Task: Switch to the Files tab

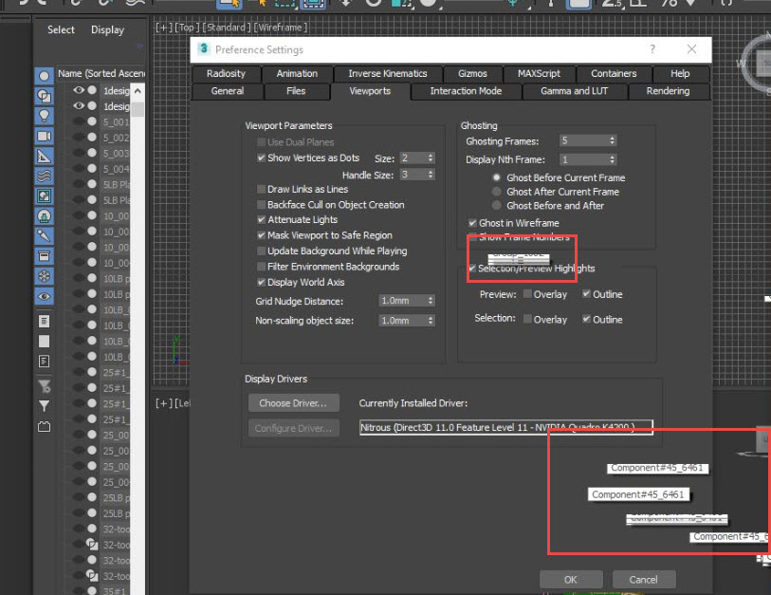Action: [296, 91]
